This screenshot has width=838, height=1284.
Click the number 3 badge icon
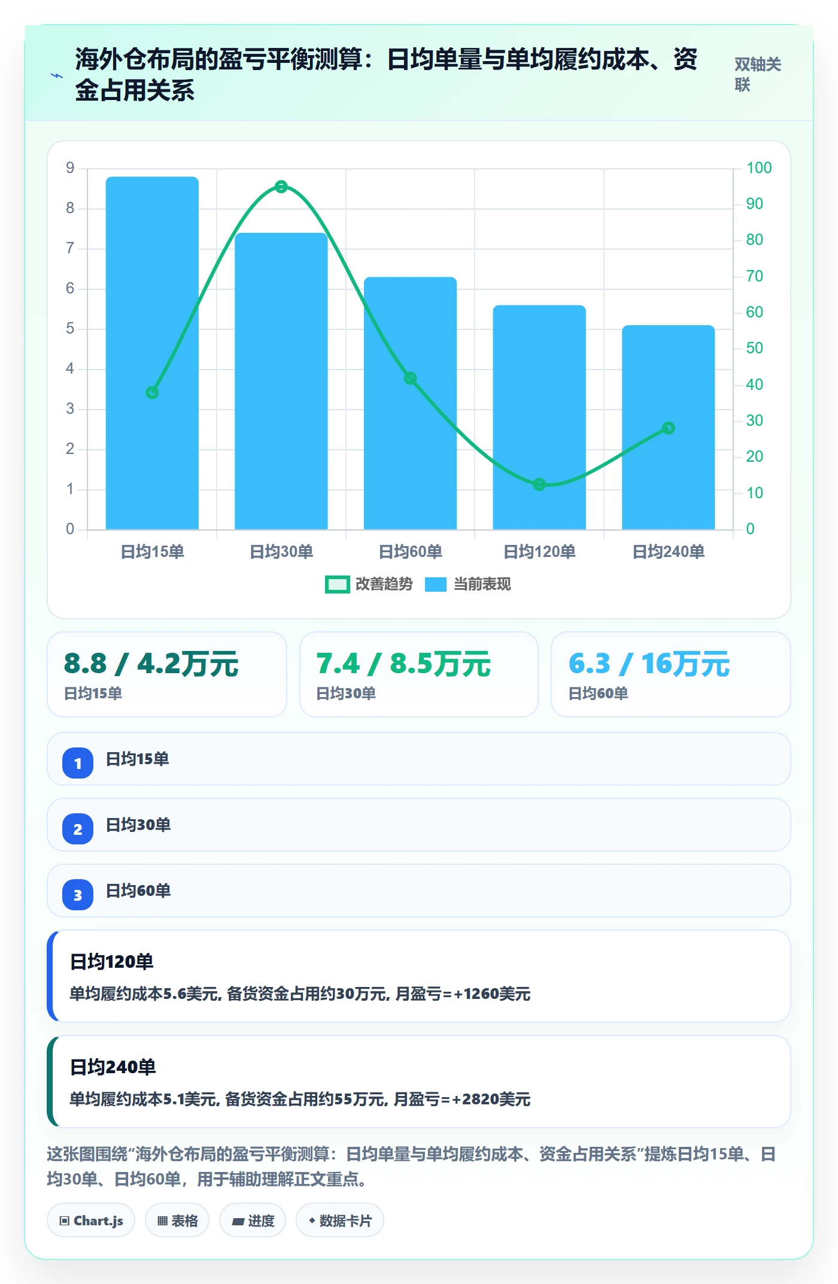pos(78,895)
